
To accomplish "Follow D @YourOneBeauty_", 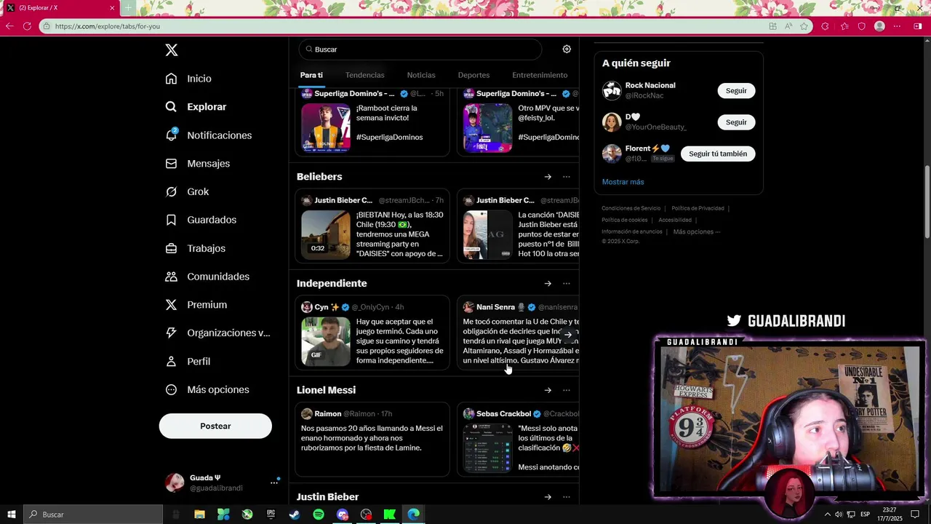I will coord(736,122).
